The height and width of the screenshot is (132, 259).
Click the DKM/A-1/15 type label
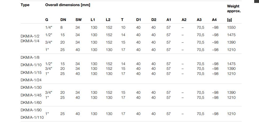pos(31,73)
